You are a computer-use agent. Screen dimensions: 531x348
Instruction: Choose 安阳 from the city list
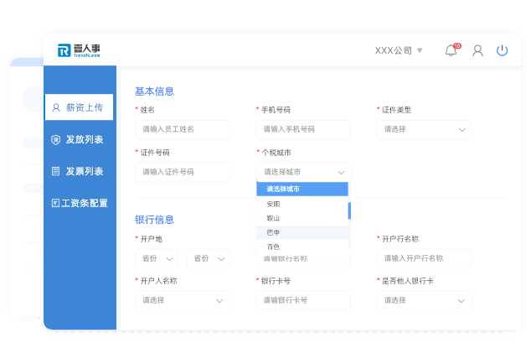pyautogui.click(x=302, y=204)
